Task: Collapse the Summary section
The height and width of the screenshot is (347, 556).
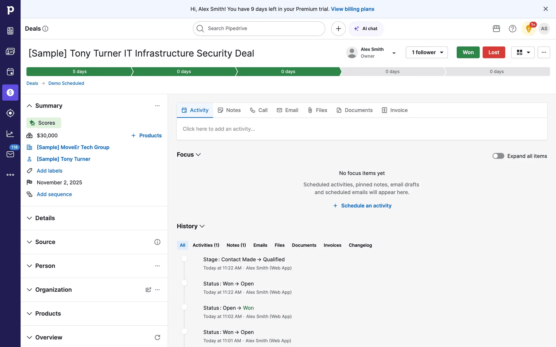Action: coord(30,106)
